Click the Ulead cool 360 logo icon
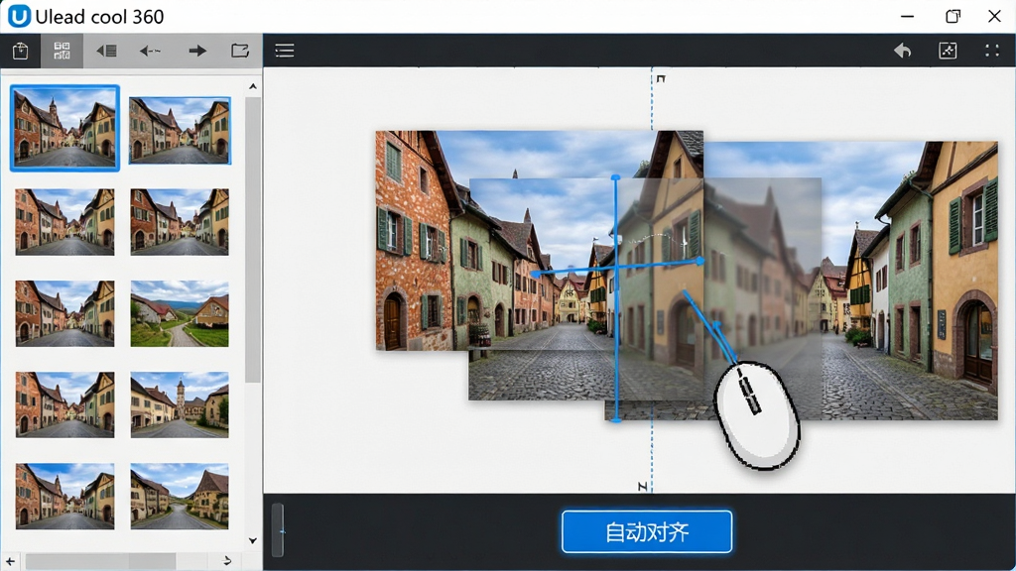 point(19,16)
